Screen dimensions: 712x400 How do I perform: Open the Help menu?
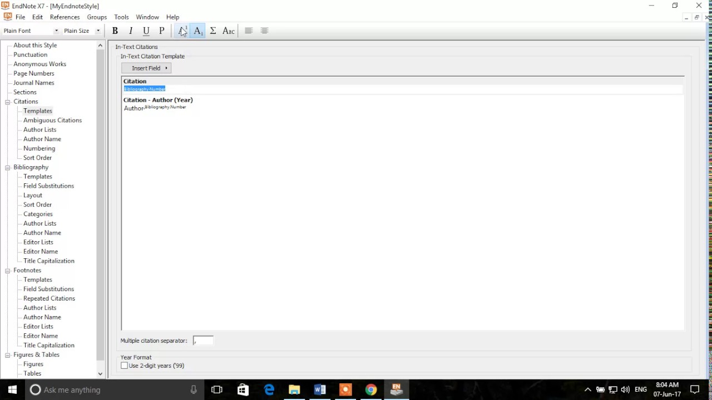(x=172, y=17)
